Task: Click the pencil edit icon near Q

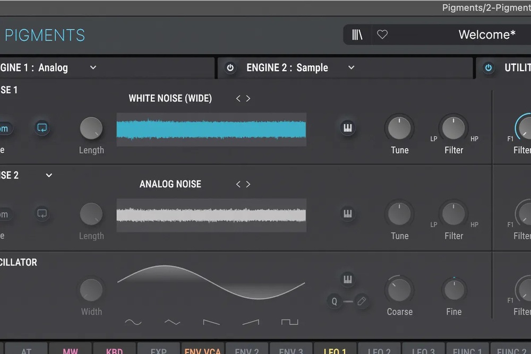Action: (x=362, y=301)
